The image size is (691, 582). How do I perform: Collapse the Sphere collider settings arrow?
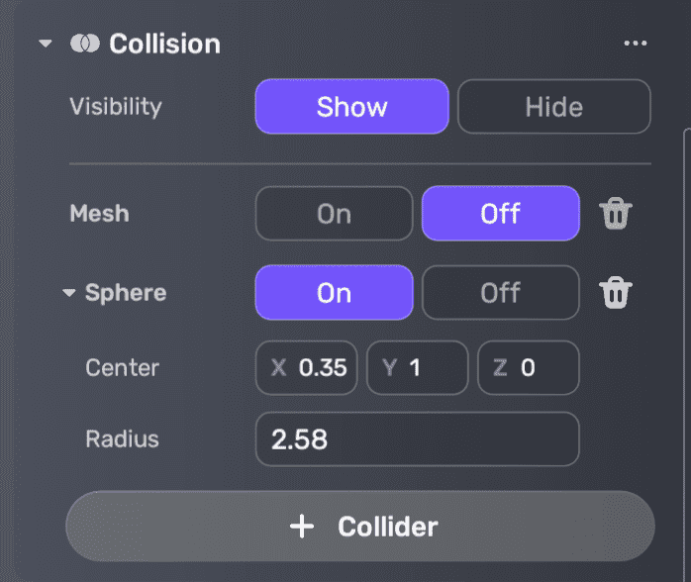click(69, 294)
